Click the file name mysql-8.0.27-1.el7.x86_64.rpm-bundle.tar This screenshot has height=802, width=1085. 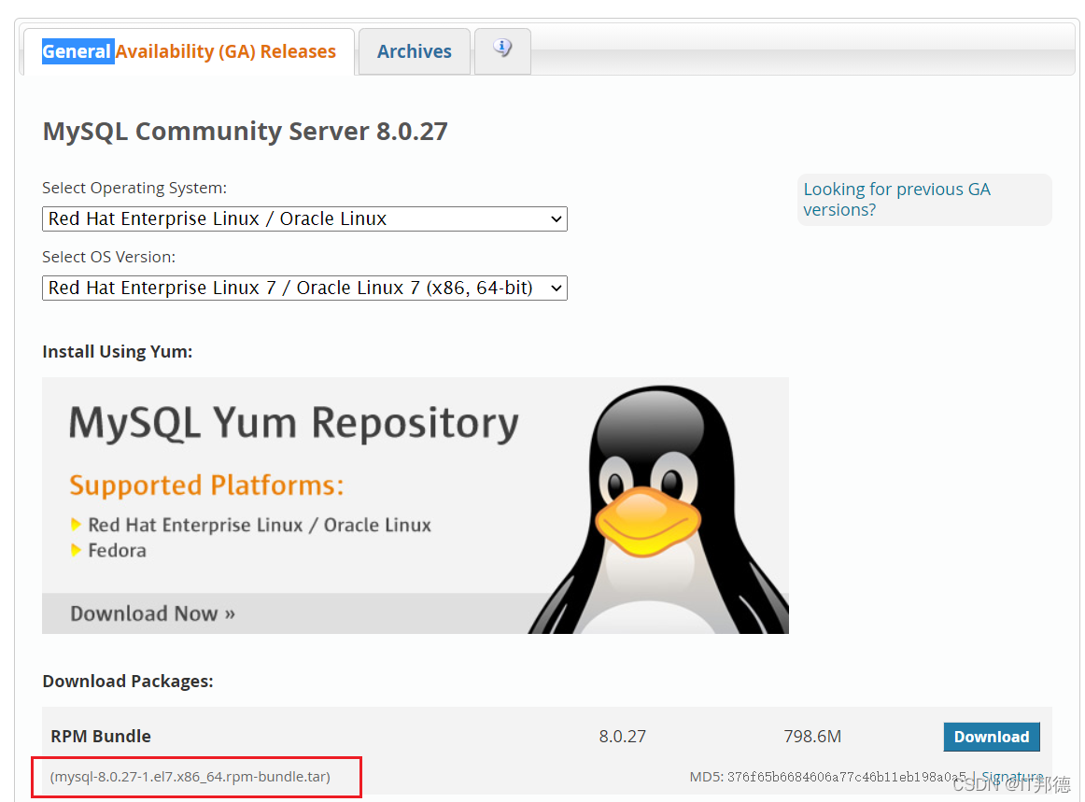point(190,777)
